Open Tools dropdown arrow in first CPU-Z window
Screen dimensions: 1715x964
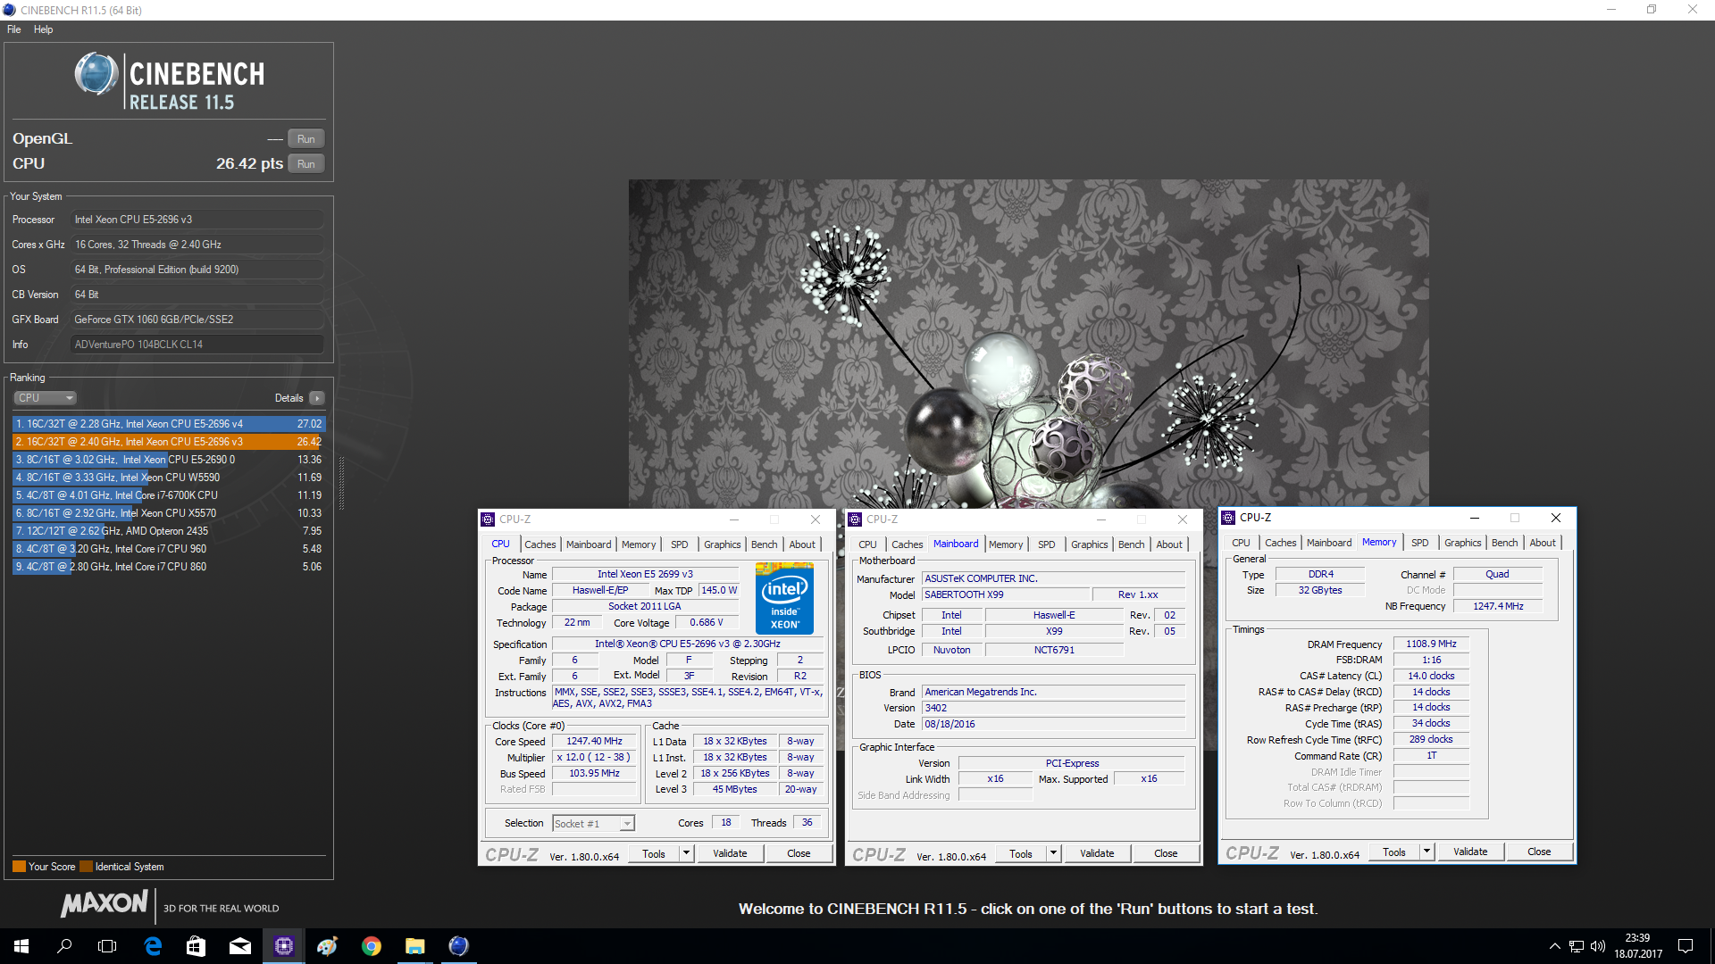[x=686, y=854]
